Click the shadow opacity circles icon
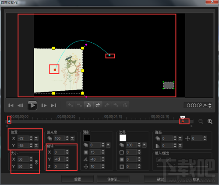This screenshot has height=185, width=219. coord(86,145)
